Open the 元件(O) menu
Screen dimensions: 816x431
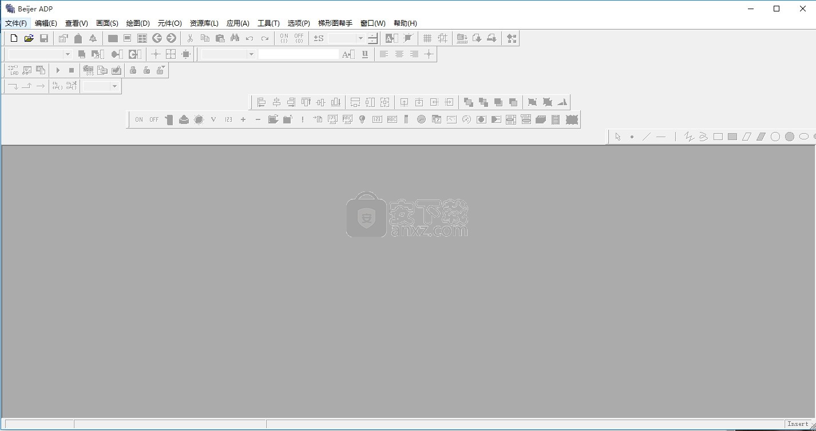tap(170, 23)
